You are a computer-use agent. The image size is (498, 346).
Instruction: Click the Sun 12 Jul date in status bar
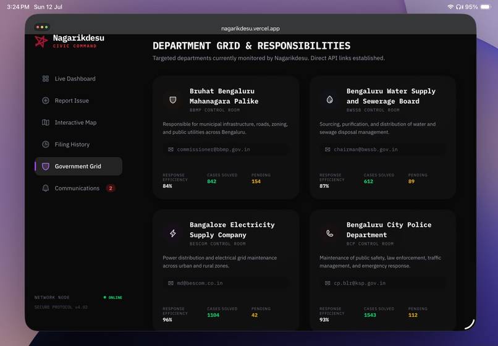click(48, 7)
